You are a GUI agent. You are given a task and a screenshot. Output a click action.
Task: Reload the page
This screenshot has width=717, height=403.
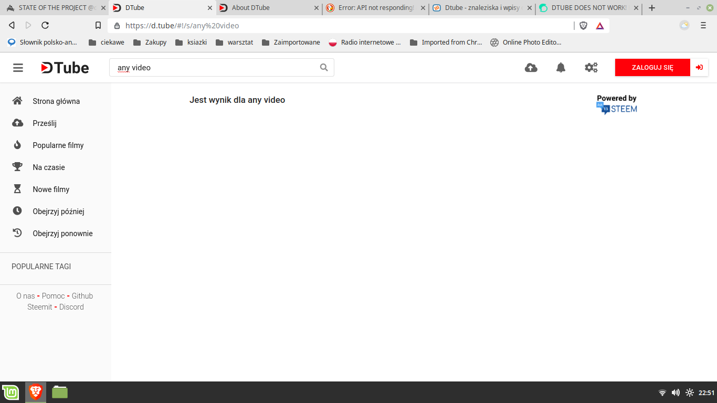45,25
